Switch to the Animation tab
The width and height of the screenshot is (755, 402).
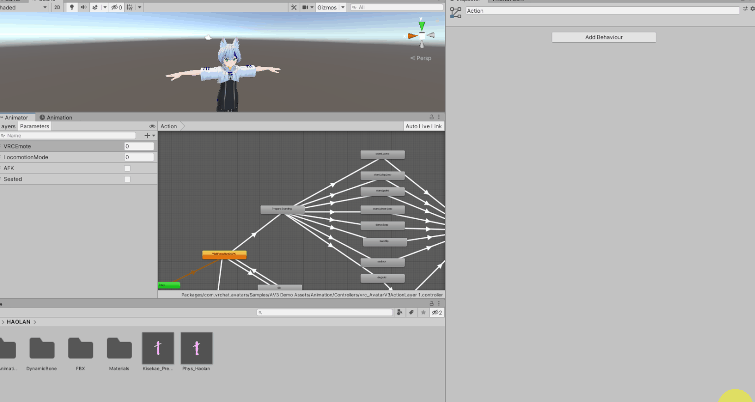coord(56,117)
